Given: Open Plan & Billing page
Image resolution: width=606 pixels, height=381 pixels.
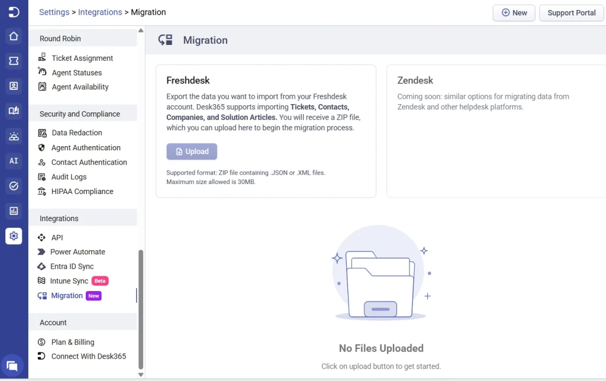Looking at the screenshot, I should (73, 342).
